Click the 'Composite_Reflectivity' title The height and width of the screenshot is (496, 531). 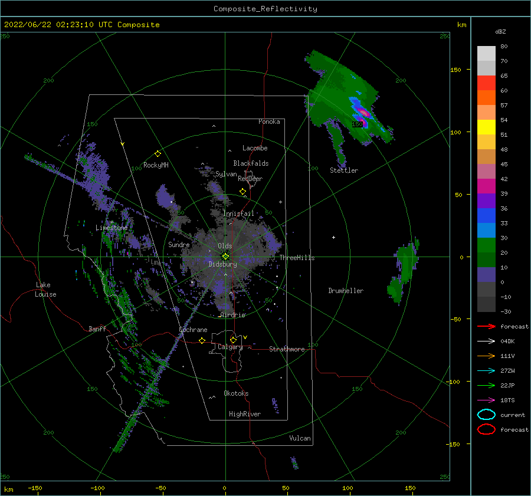click(265, 9)
